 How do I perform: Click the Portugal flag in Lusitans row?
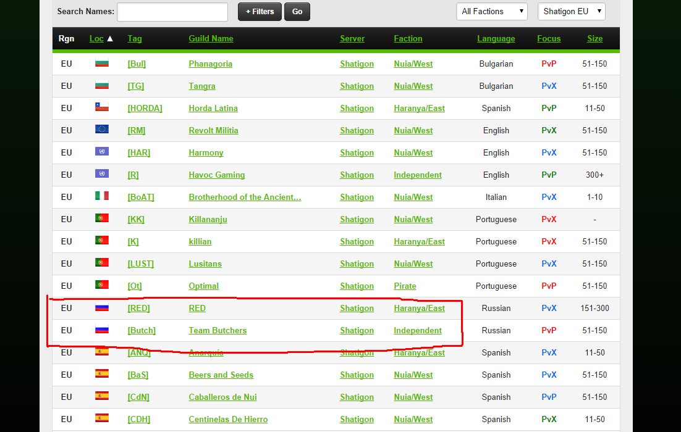(101, 262)
